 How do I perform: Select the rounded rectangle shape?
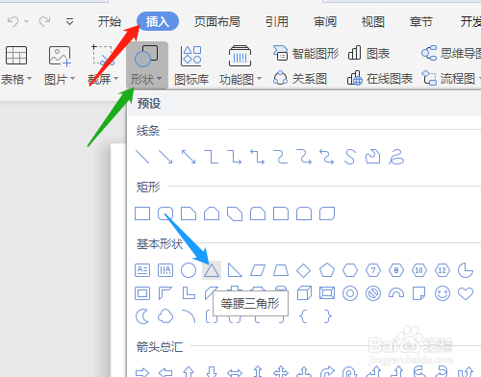[x=165, y=214]
